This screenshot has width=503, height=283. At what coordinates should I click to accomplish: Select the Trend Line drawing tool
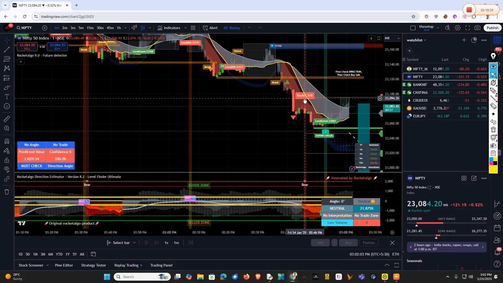click(7, 50)
